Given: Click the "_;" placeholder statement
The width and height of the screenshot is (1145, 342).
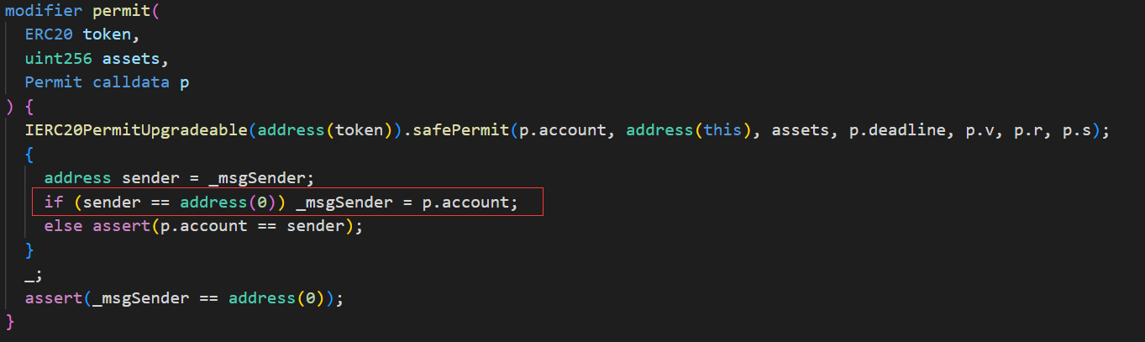Looking at the screenshot, I should coord(34,274).
